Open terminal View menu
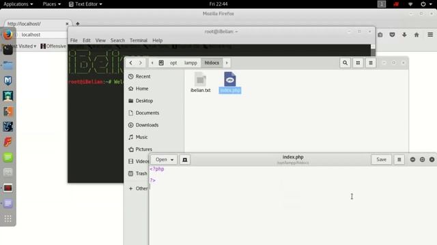 [100, 41]
